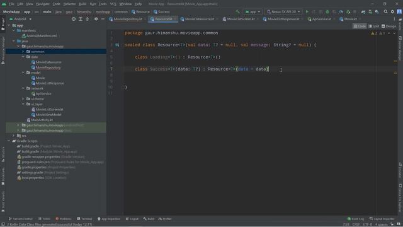This screenshot has height=227, width=403.
Task: Switch editor to Split view
Action: (x=374, y=26)
